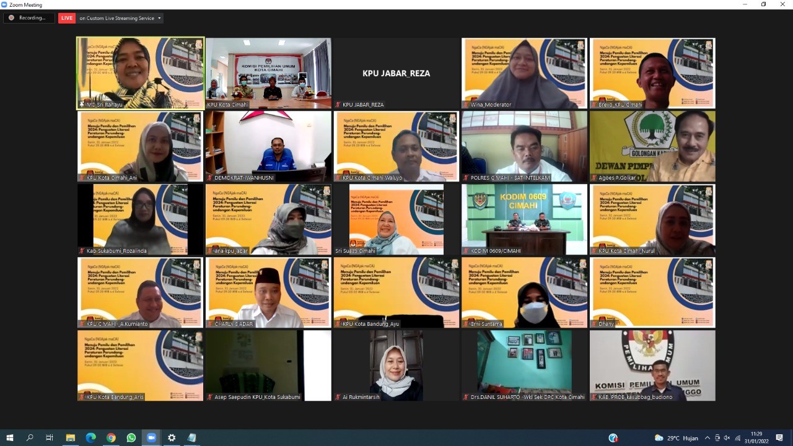Toggle the muted volume speaker icon
Screen dimensions: 793x446
727,438
